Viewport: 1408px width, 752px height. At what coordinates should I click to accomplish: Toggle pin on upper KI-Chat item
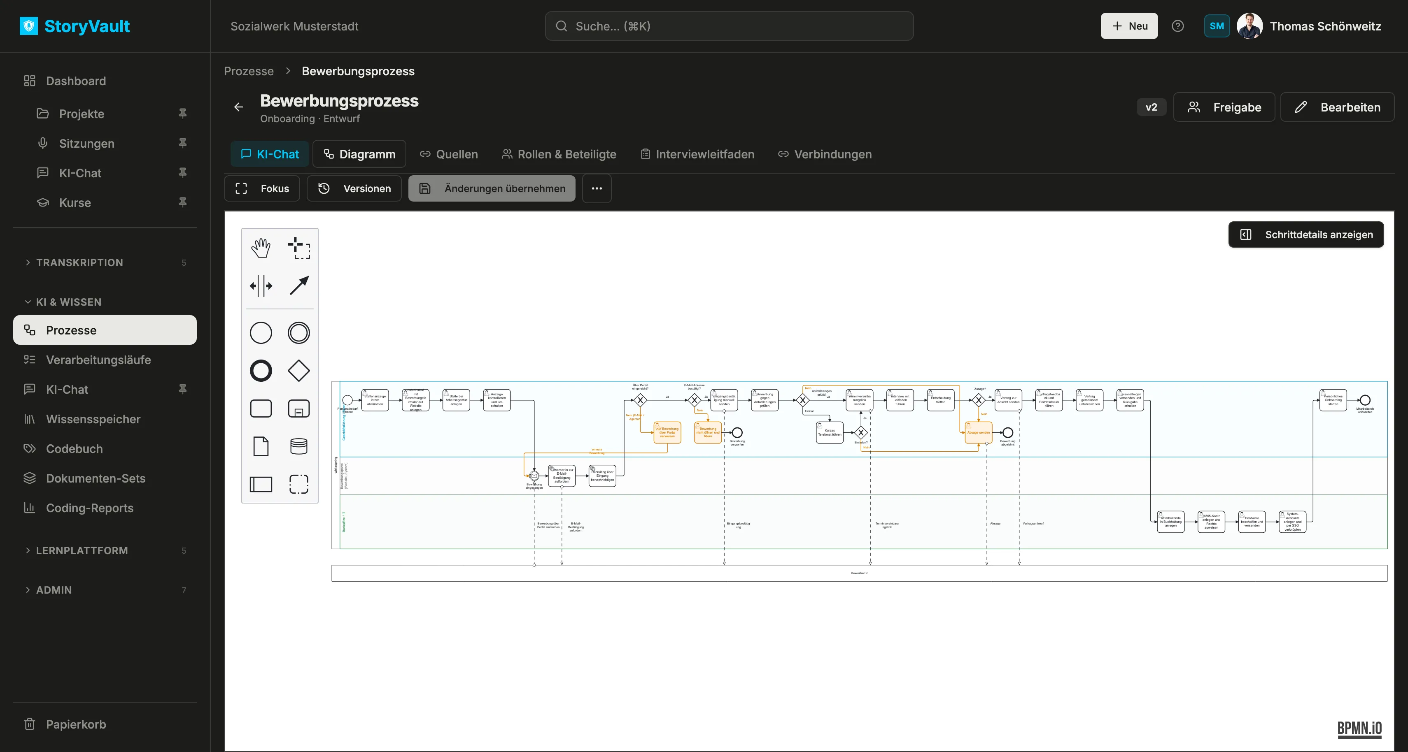point(182,172)
